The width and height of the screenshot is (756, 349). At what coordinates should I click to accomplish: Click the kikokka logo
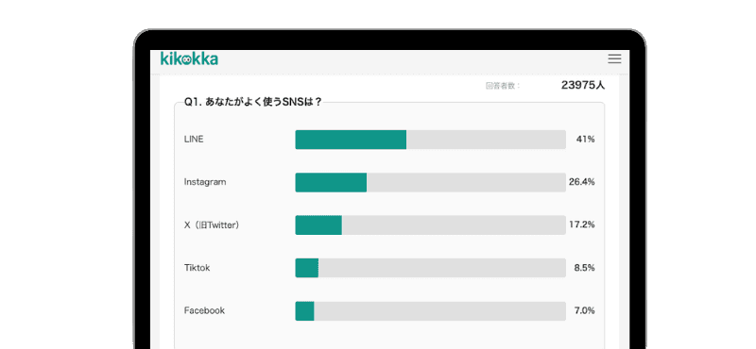[x=189, y=58]
